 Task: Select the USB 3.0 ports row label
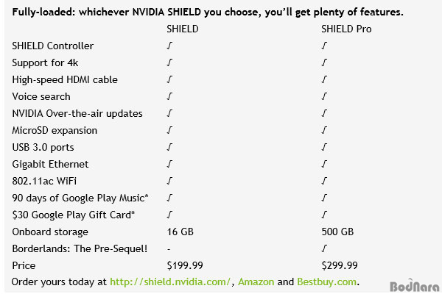coord(43,148)
